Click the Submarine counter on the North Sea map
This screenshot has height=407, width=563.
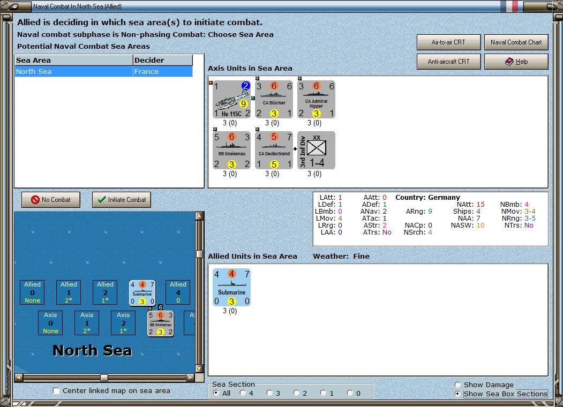[x=142, y=292]
